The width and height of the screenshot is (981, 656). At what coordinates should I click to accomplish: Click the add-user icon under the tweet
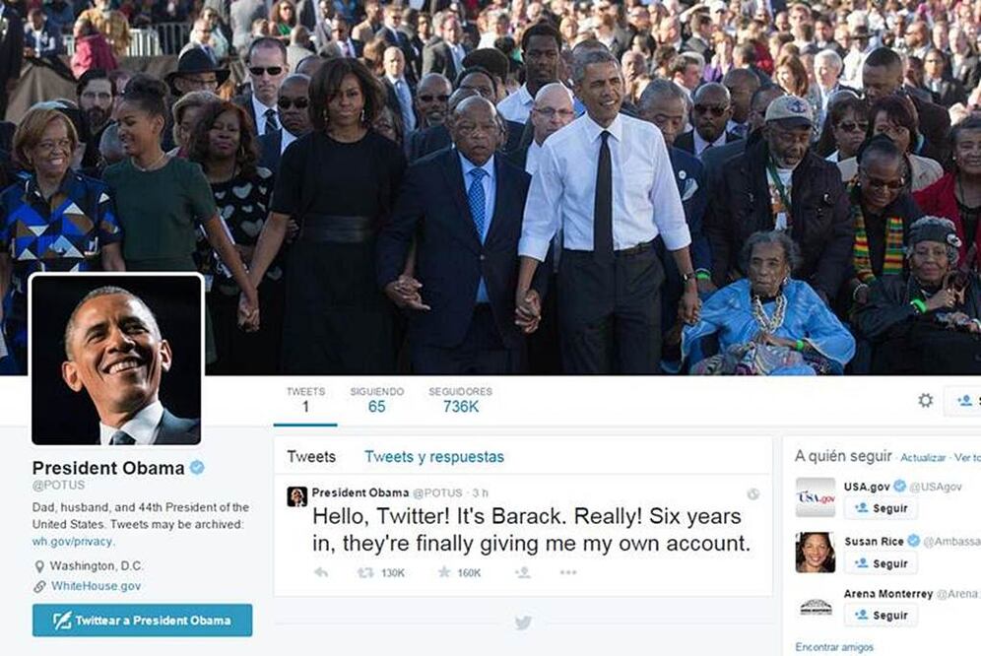click(x=523, y=572)
